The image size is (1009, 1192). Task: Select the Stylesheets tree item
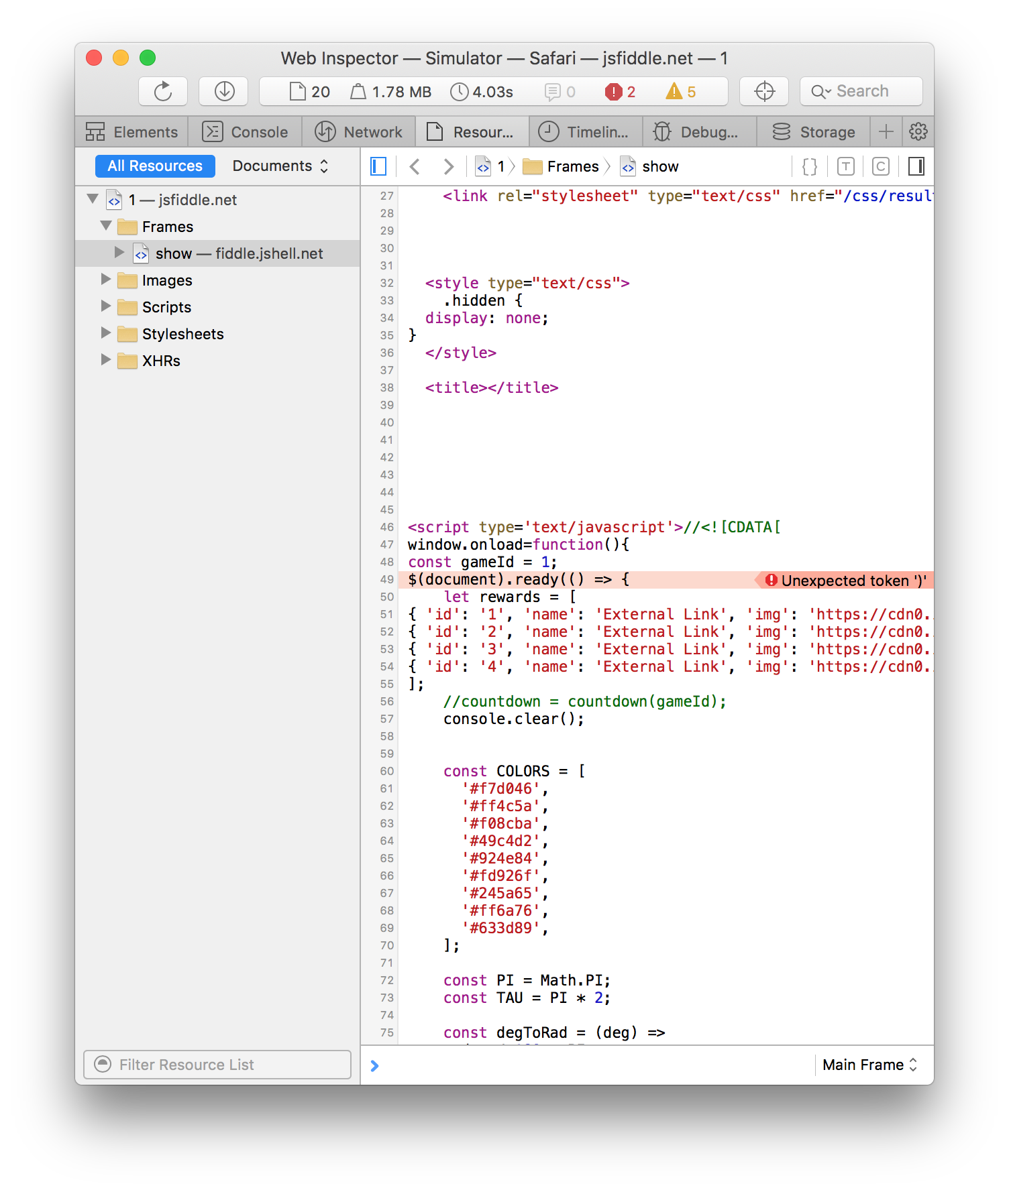pyautogui.click(x=218, y=334)
